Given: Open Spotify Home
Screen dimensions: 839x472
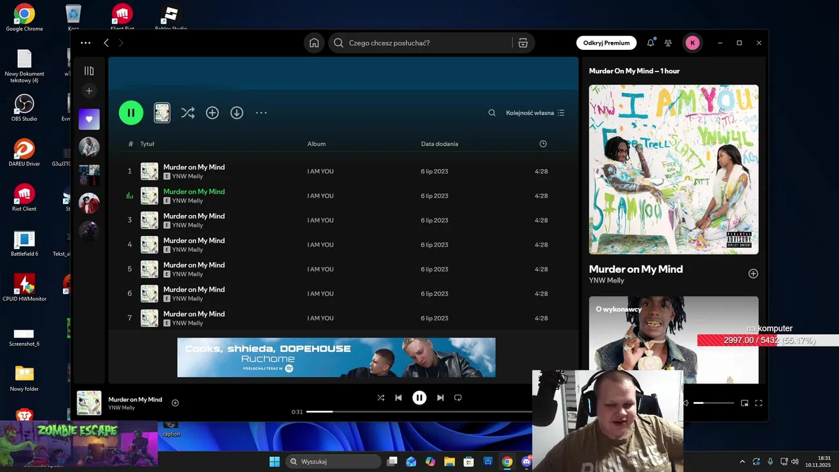Looking at the screenshot, I should point(314,43).
